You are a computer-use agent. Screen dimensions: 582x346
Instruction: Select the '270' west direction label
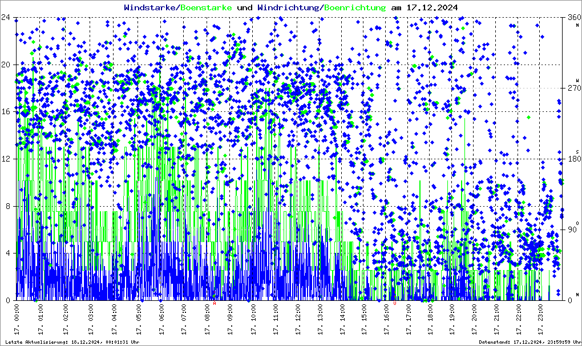coord(572,88)
